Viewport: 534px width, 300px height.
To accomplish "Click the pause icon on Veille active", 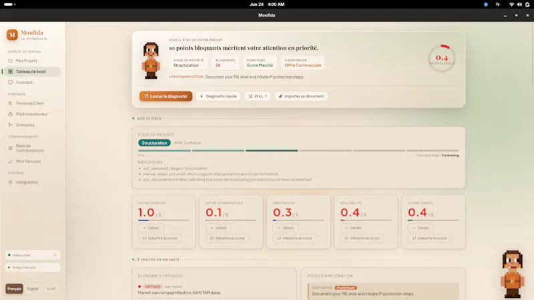I will [55, 255].
